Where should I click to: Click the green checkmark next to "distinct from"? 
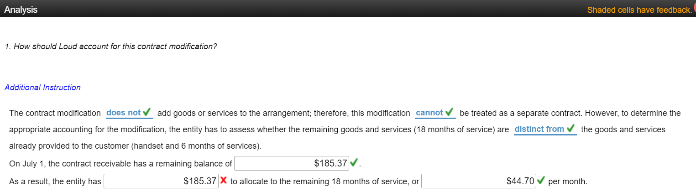point(570,129)
